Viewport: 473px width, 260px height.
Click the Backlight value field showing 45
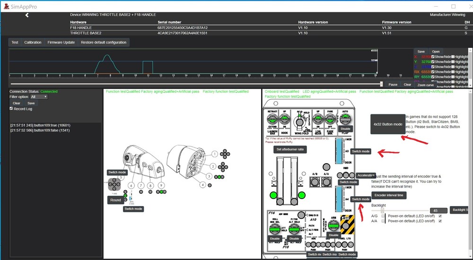438,210
